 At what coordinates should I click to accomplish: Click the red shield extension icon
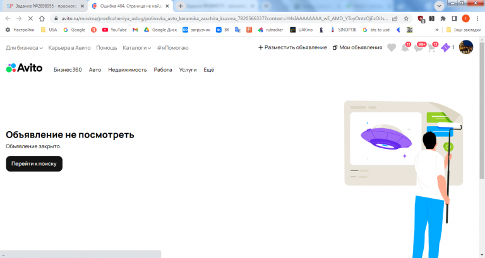pyautogui.click(x=421, y=19)
